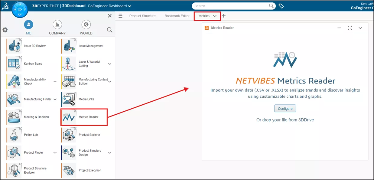Select the Metrics Reader app icon
The height and width of the screenshot is (180, 374).
[x=69, y=117]
